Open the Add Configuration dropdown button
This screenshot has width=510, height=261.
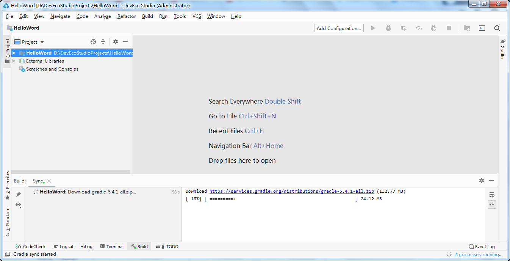pos(339,28)
